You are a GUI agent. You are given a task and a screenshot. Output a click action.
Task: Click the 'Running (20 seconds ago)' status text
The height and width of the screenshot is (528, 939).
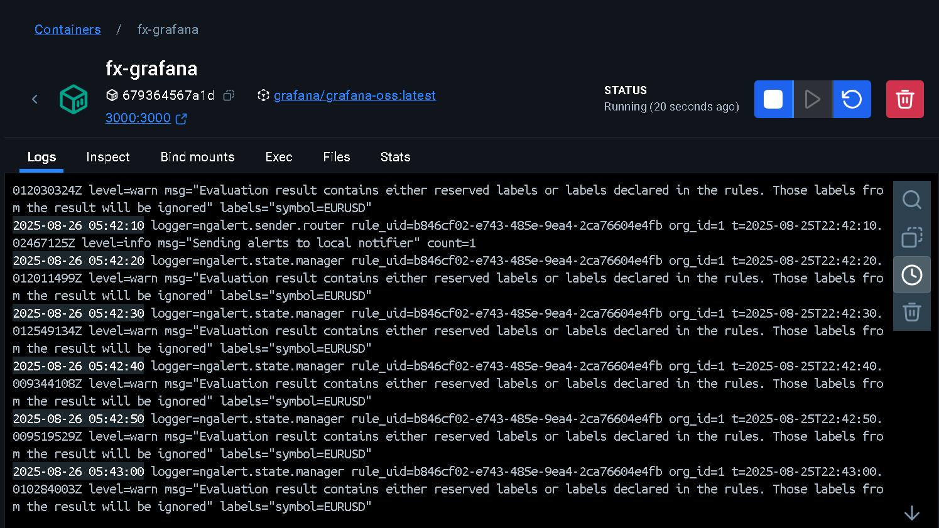click(x=671, y=107)
